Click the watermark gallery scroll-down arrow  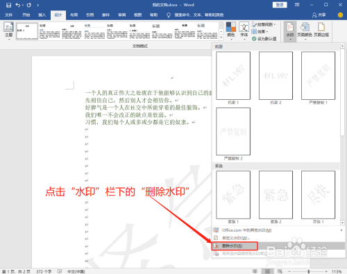pyautogui.click(x=342, y=223)
